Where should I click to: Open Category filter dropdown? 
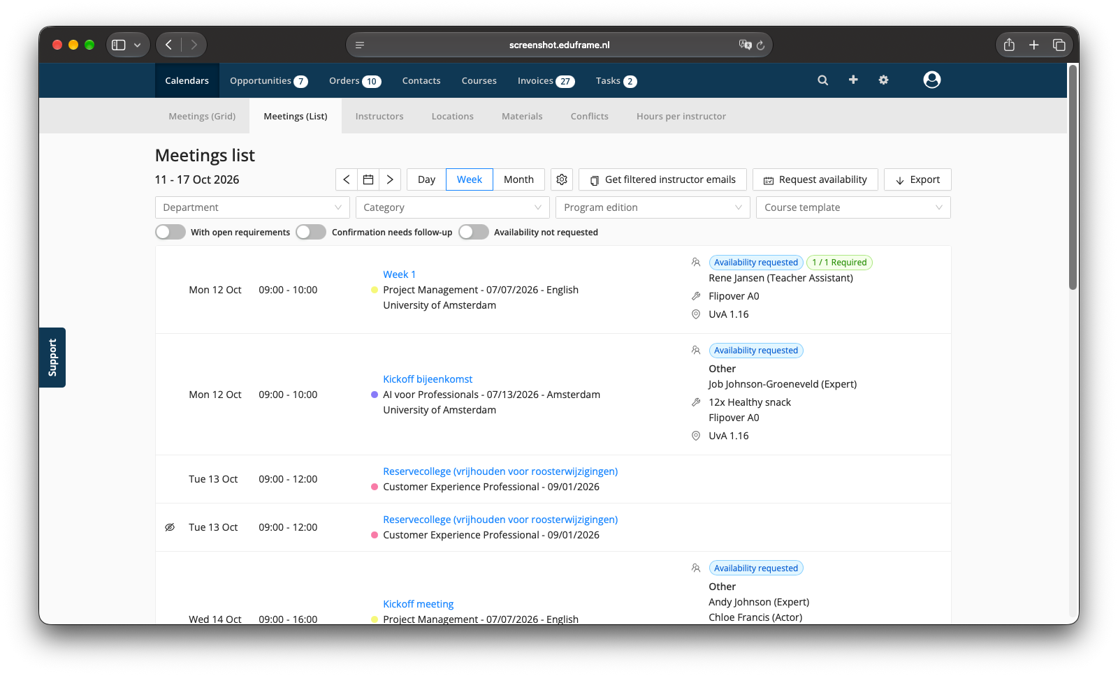pyautogui.click(x=453, y=207)
